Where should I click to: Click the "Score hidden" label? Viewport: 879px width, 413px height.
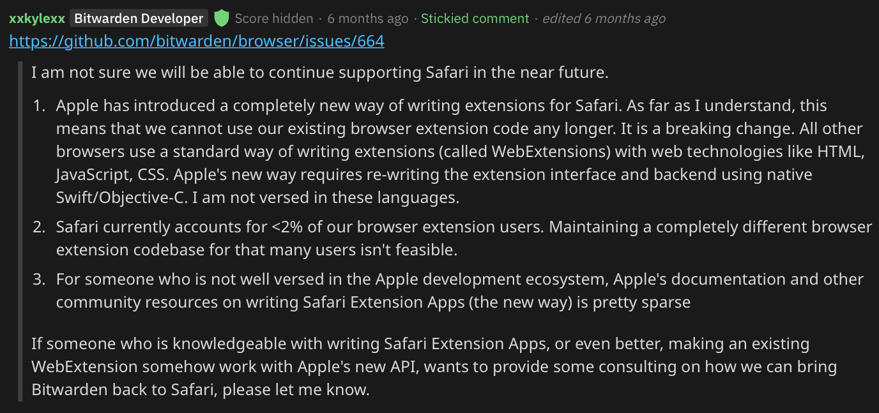[x=274, y=19]
